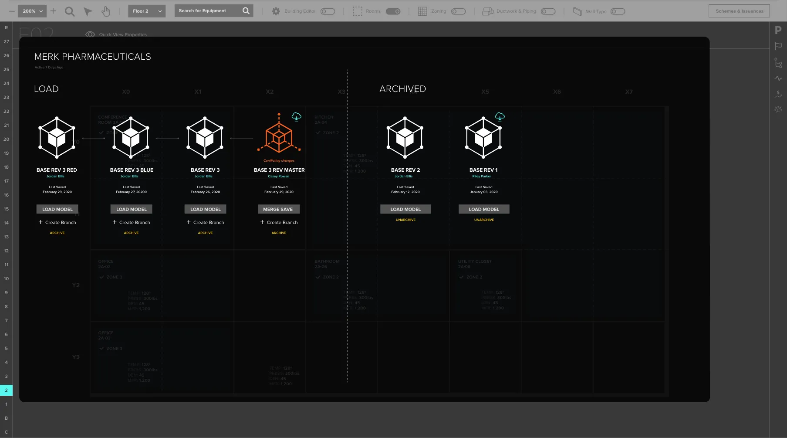Unarchive the BASE REV 1 model
This screenshot has width=787, height=438.
(484, 220)
